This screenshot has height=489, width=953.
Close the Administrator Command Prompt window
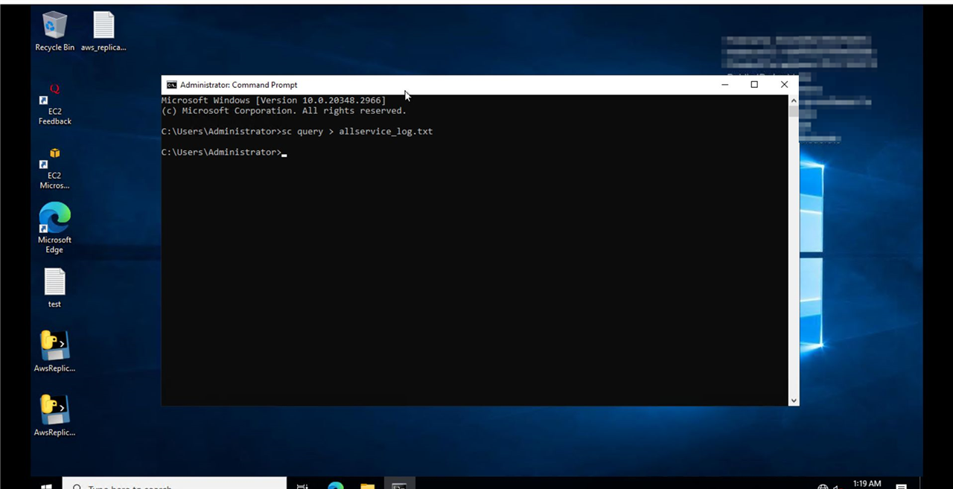pos(784,85)
